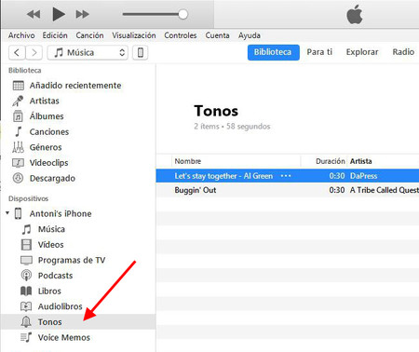Open Descargado in the library

[x=52, y=178]
